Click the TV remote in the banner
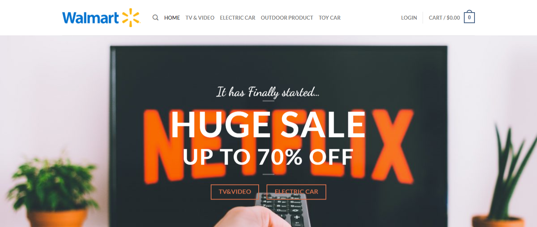Screen dimensions: 537x227 click(x=284, y=210)
